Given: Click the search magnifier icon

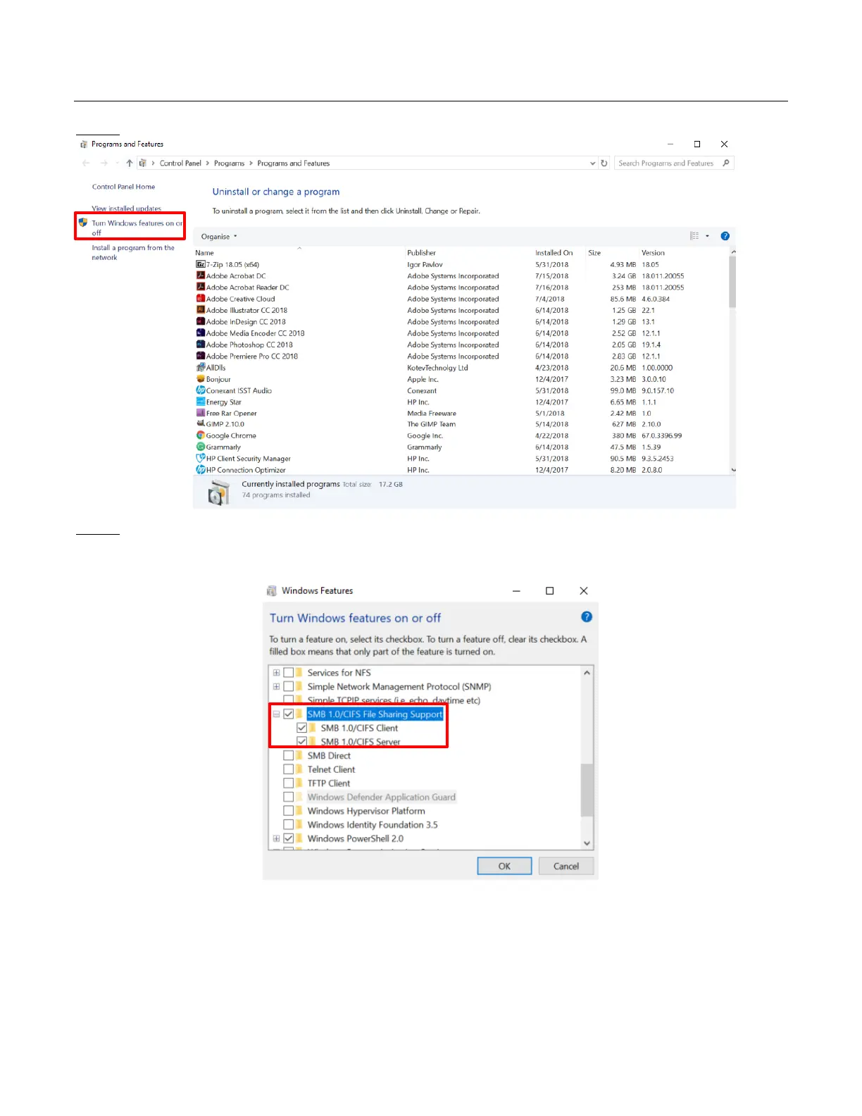Looking at the screenshot, I should coord(726,163).
